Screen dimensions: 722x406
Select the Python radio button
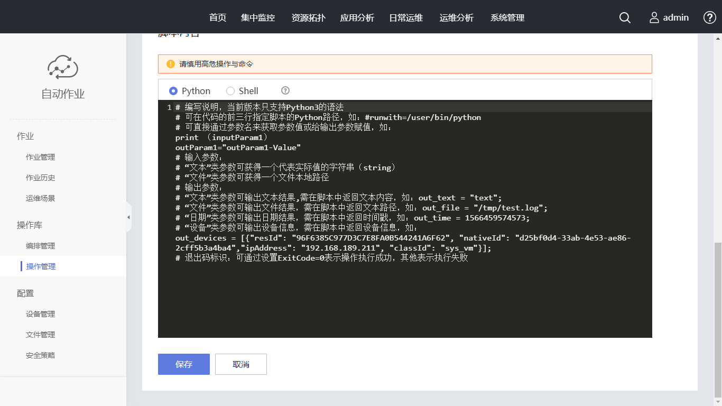click(173, 91)
